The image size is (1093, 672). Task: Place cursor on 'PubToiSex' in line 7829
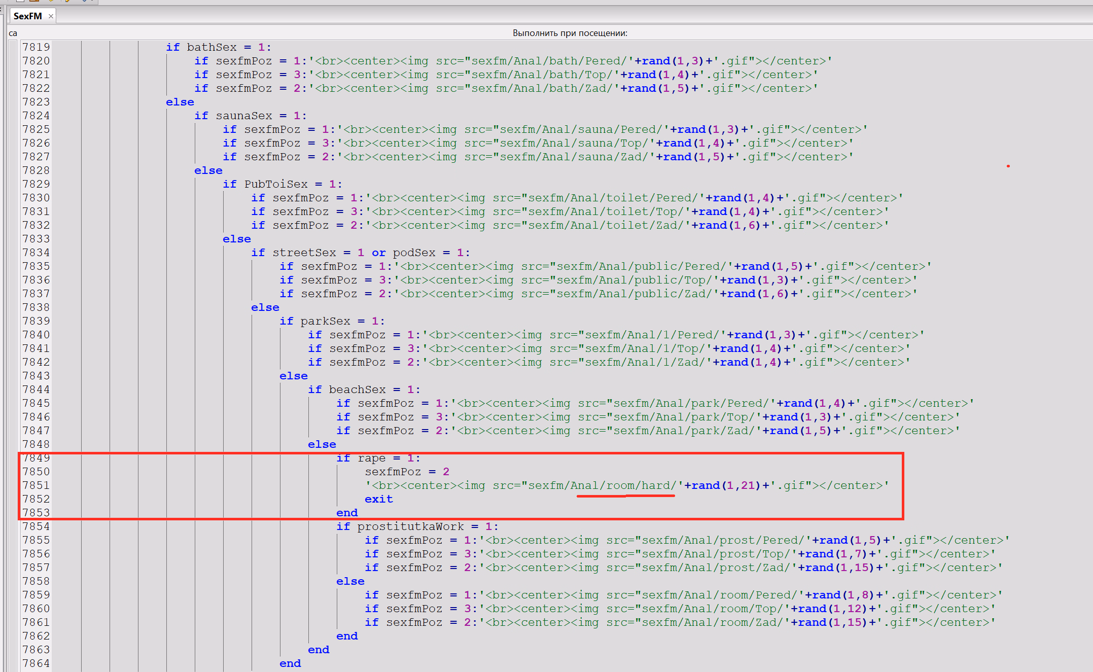coord(275,184)
